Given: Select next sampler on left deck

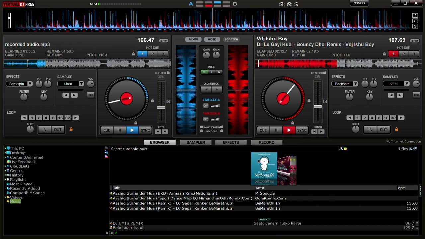Looking at the screenshot, I should click(x=74, y=95).
